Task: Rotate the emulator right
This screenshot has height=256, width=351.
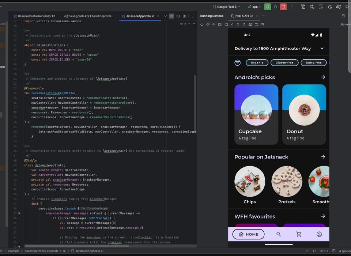Action: [226, 24]
